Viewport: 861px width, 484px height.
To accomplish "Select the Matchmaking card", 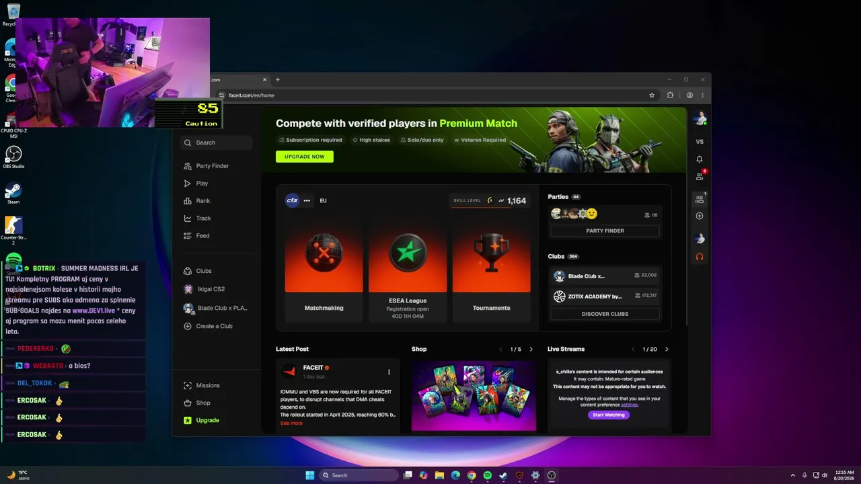I will tap(324, 270).
